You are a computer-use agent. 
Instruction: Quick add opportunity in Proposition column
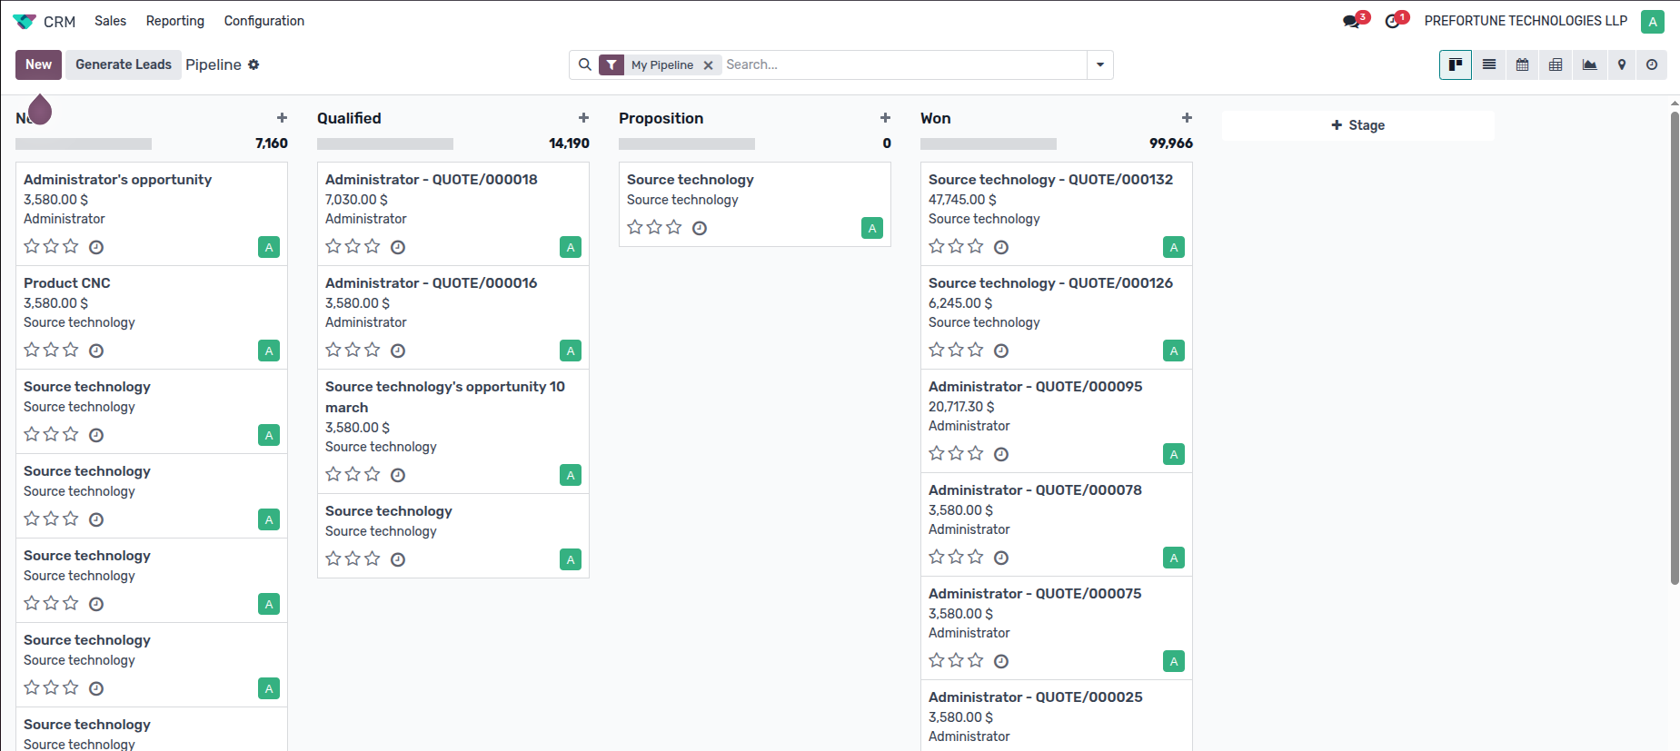886,118
